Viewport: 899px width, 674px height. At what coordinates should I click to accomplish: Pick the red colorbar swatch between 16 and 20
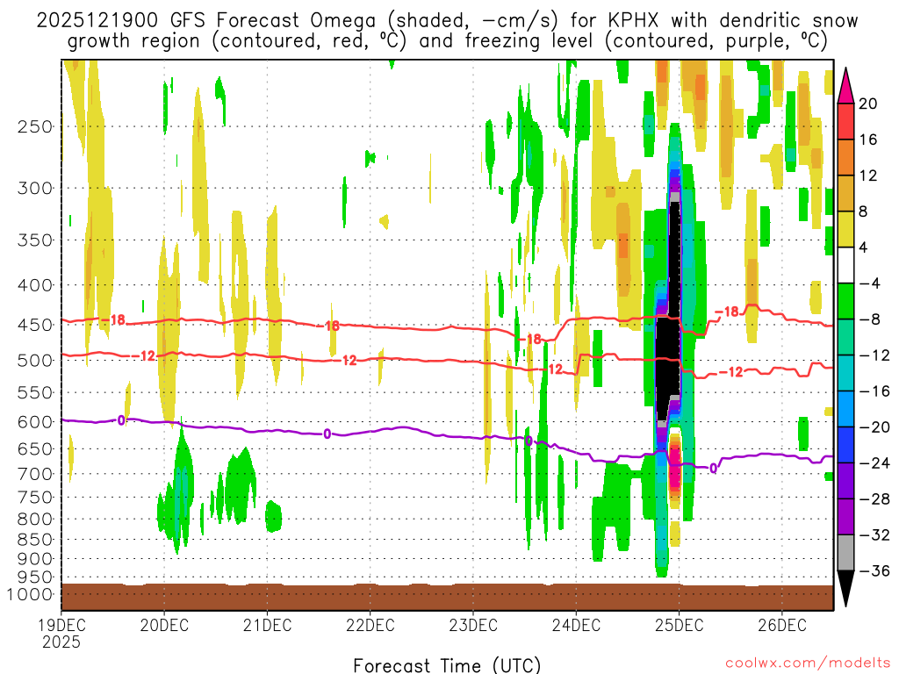pyautogui.click(x=845, y=121)
